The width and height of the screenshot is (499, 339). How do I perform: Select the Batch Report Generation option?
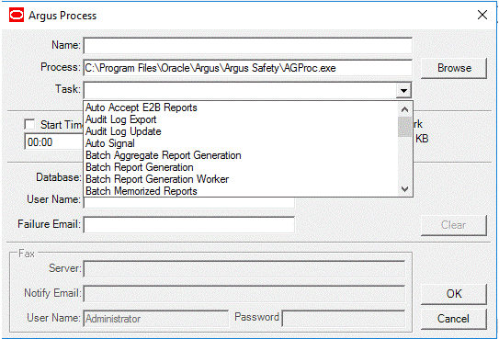click(x=241, y=167)
